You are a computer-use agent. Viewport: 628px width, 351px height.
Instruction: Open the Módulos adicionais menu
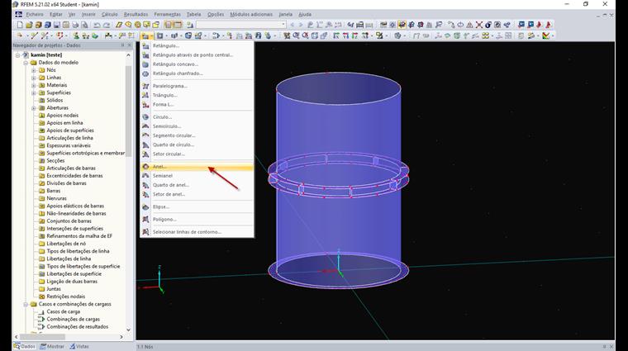click(251, 14)
